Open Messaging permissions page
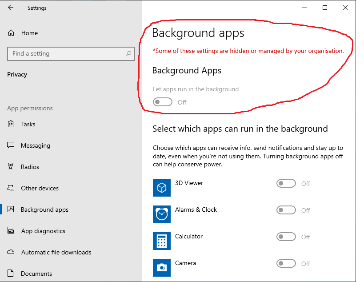The image size is (364, 282). (36, 145)
